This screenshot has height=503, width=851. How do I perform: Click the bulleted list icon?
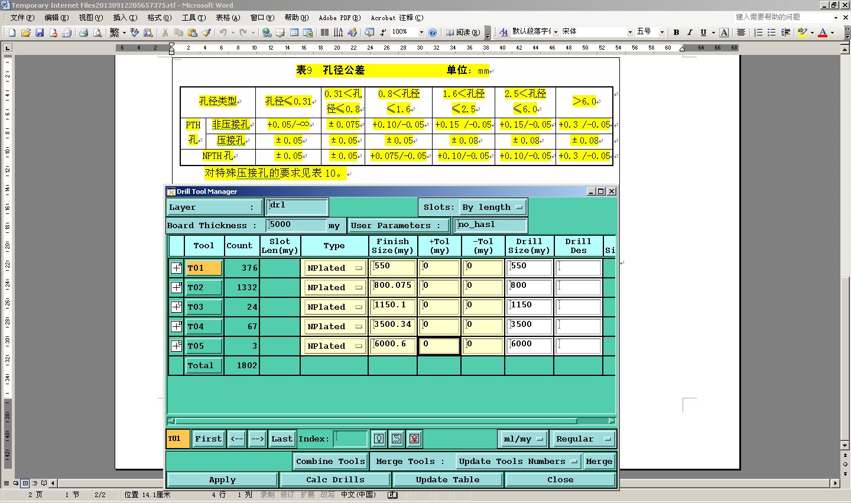[x=772, y=33]
